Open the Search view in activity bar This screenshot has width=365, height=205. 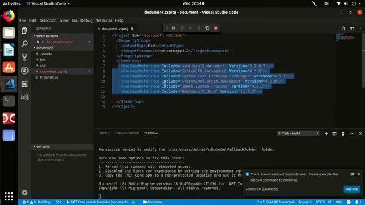25,44
